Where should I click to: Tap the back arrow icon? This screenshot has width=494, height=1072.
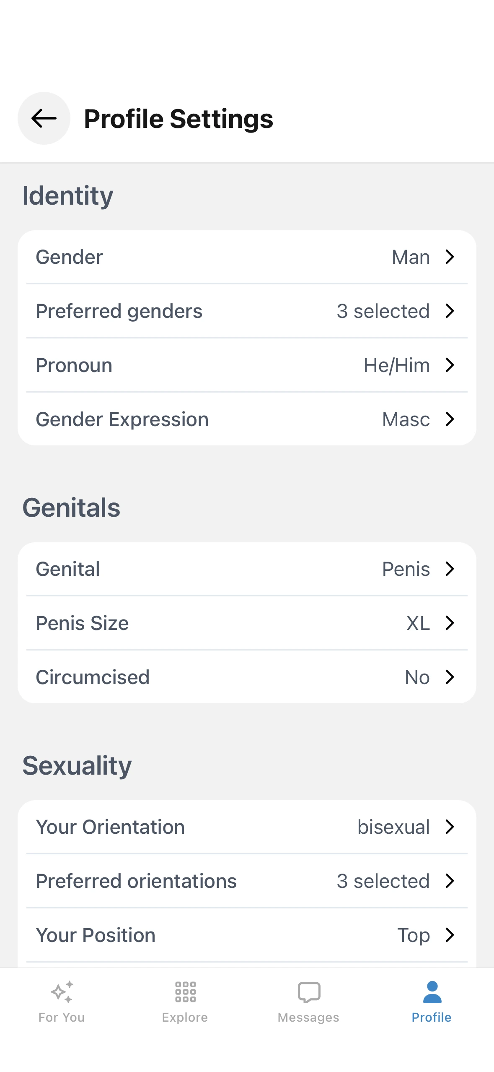[44, 118]
